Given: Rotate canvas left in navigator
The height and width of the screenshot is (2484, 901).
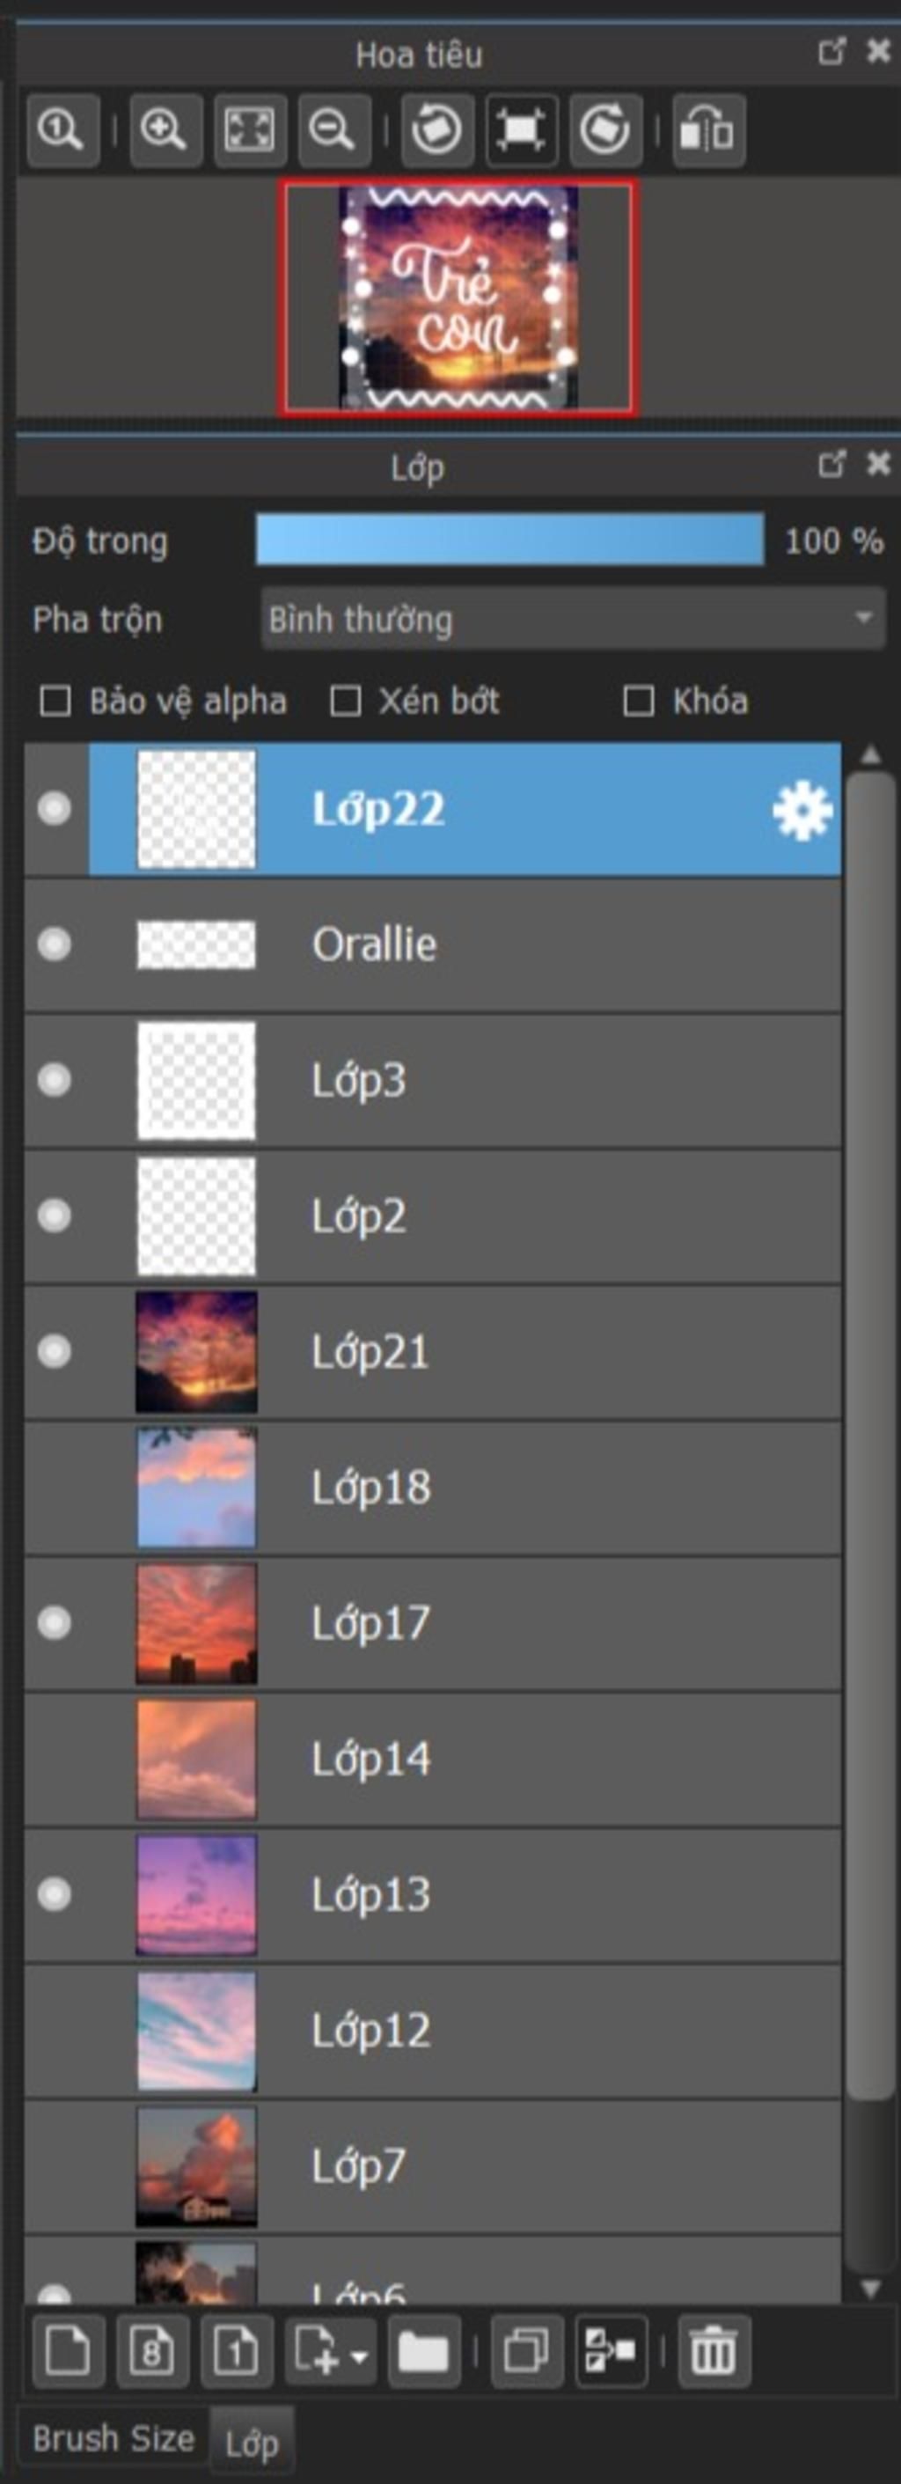Looking at the screenshot, I should click(x=436, y=130).
